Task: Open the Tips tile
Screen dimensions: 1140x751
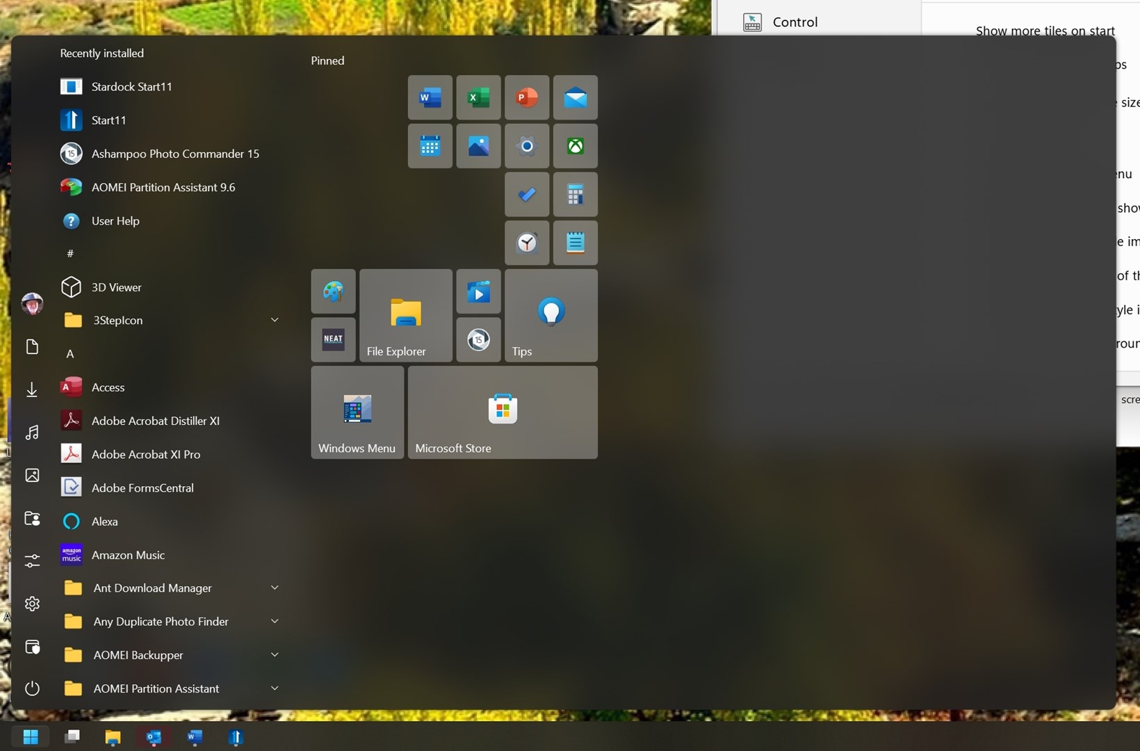Action: click(x=551, y=316)
